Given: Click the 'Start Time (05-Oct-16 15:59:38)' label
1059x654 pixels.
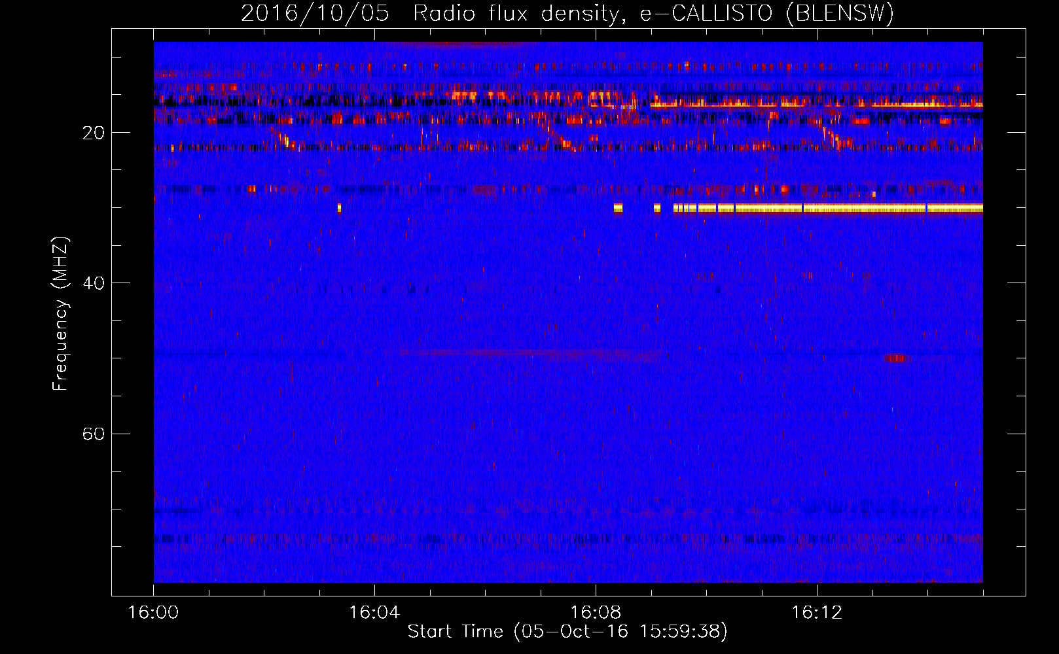Looking at the screenshot, I should [x=567, y=632].
